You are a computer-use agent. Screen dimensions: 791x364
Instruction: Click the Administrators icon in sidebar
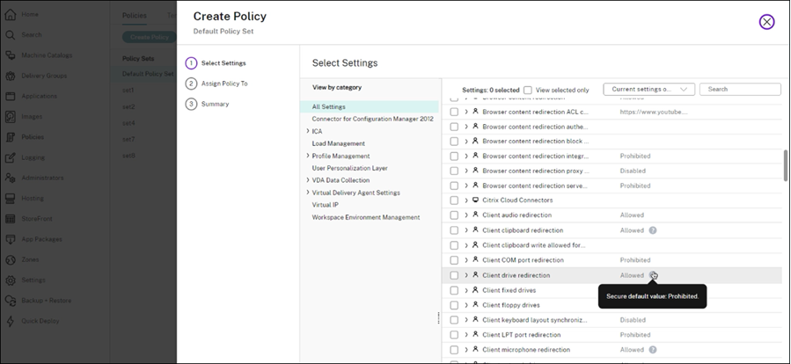[x=11, y=178]
